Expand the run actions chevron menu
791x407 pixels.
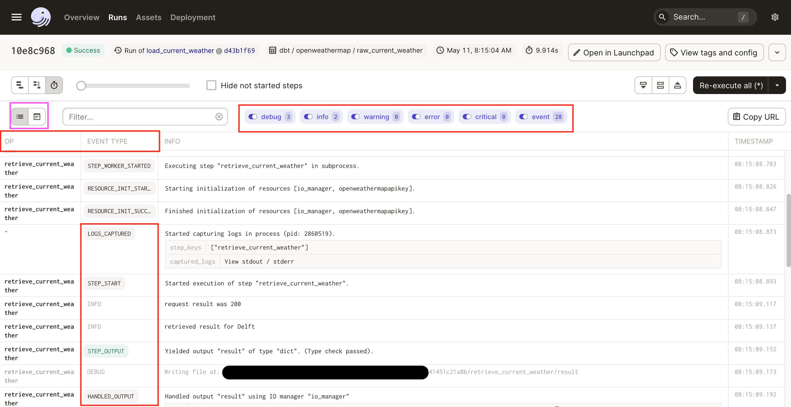pos(777,52)
